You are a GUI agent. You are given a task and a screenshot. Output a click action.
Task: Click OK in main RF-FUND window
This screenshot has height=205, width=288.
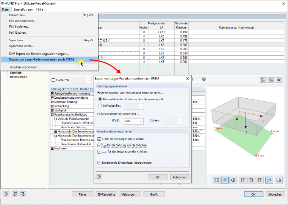click(254, 194)
